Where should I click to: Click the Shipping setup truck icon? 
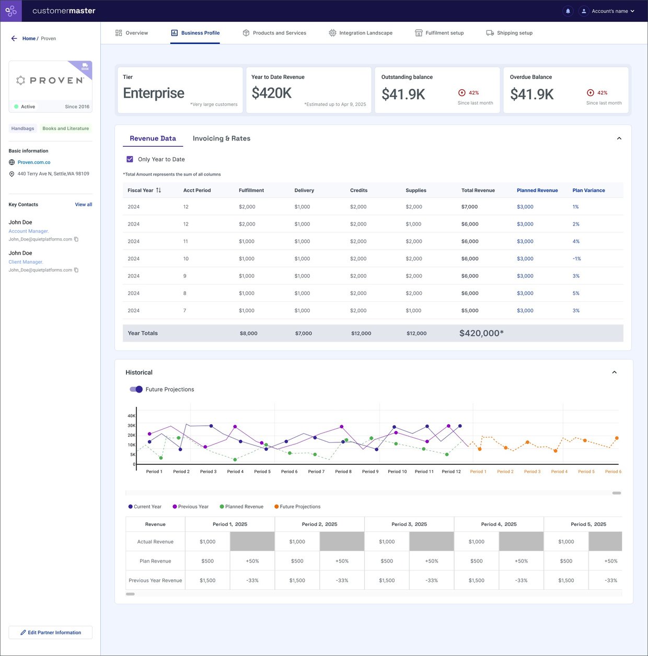pos(490,33)
